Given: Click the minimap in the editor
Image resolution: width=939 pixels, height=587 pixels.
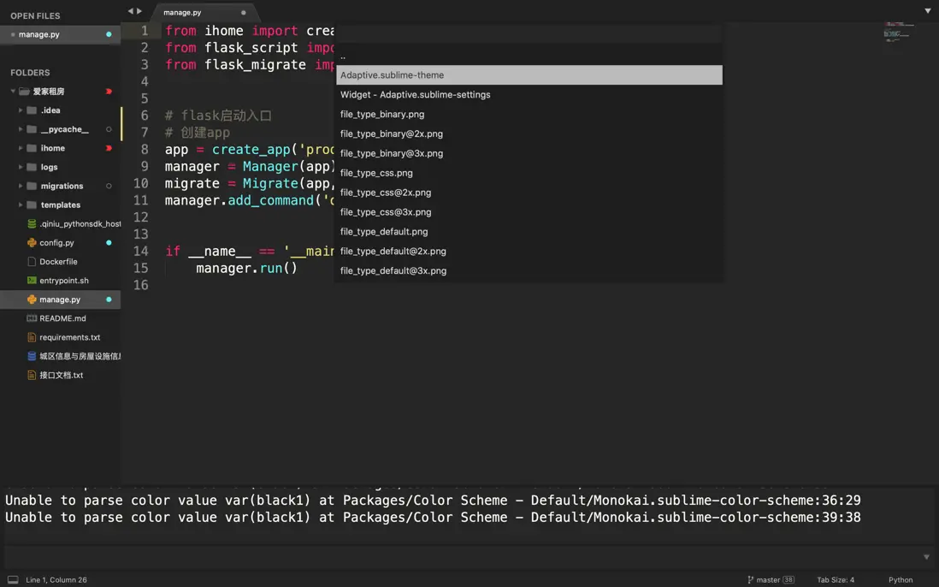Looking at the screenshot, I should (898, 32).
